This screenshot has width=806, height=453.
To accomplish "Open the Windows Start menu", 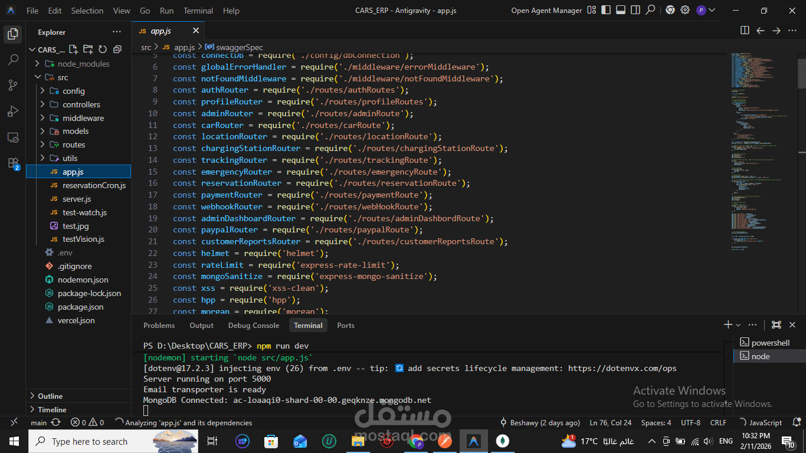I will click(14, 441).
